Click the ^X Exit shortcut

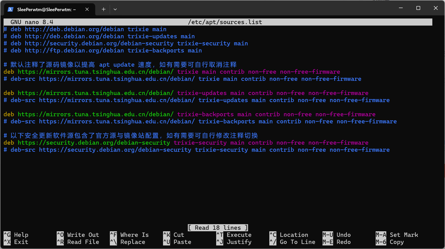[x=16, y=242]
